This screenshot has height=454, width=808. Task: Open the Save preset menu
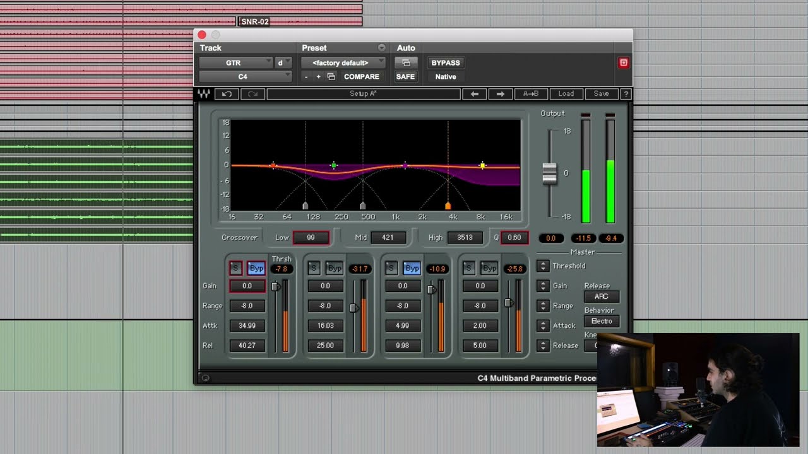tap(601, 94)
